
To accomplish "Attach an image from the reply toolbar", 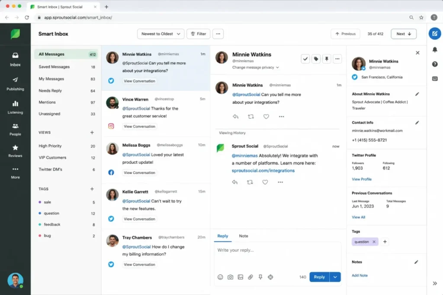I will click(241, 277).
